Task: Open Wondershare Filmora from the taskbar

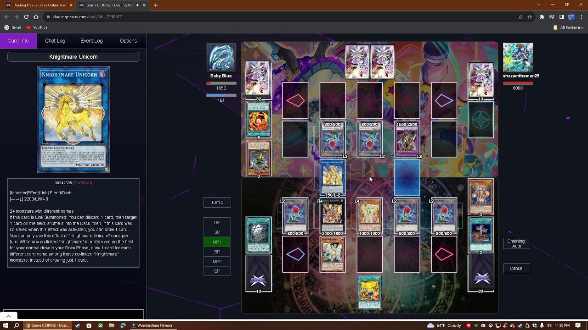Action: click(152, 325)
